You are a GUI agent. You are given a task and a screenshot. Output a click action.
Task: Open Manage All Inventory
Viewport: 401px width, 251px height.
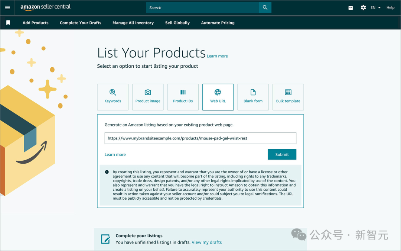(x=133, y=23)
